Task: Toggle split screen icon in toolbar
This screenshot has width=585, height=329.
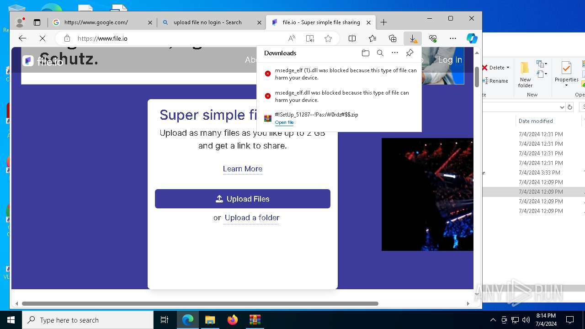Action: 352,38
